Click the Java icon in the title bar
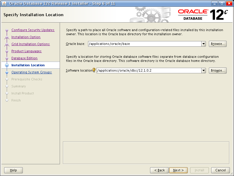Viewport: 234px width, 176px height. point(4,4)
